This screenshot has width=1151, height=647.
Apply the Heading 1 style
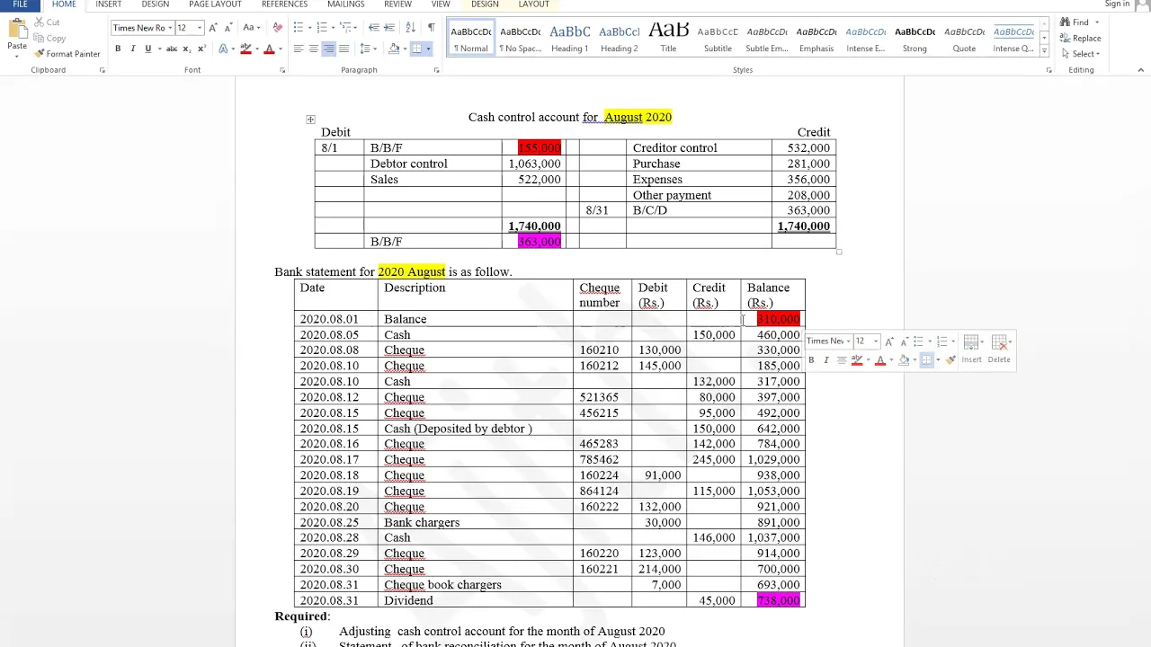tap(569, 38)
